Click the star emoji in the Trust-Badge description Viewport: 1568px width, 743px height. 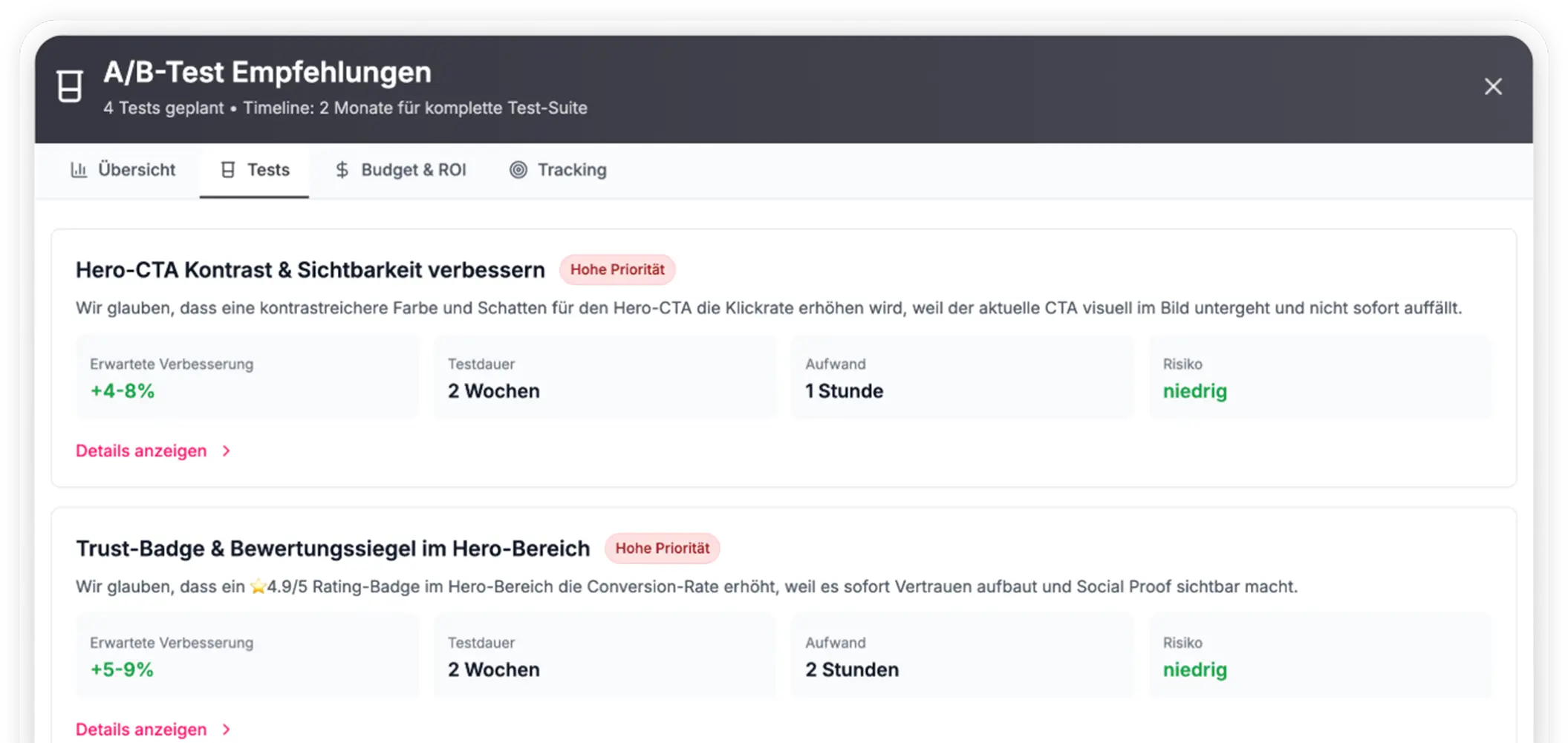pos(258,587)
